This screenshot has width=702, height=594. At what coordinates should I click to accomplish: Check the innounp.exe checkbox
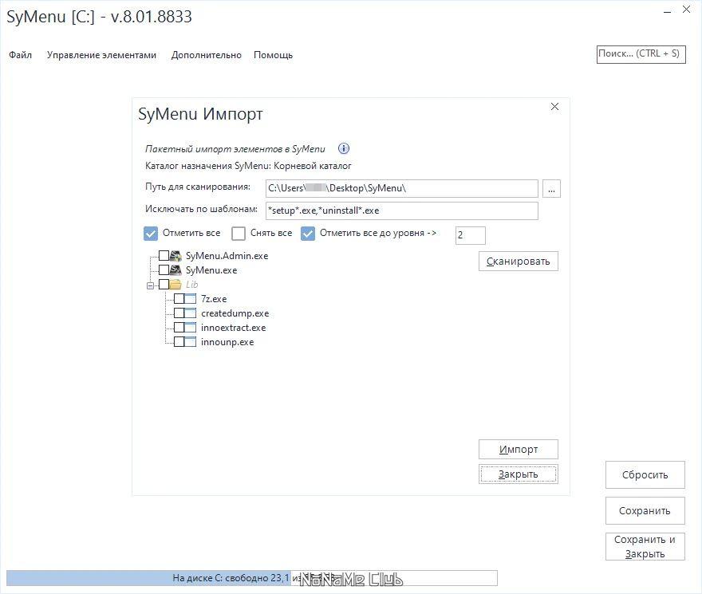[x=179, y=341]
